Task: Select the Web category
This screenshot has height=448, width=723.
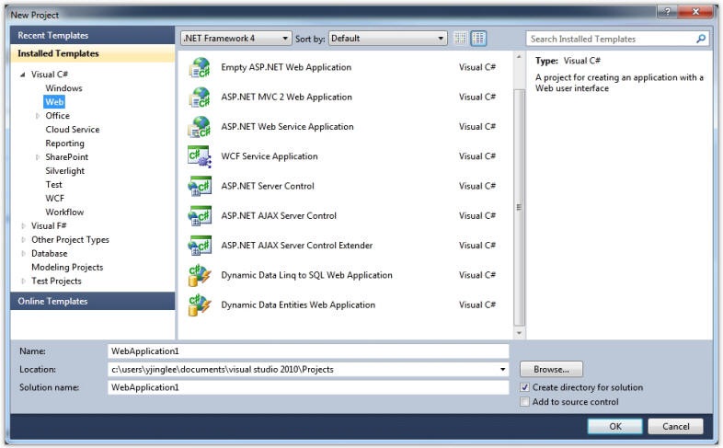Action: pyautogui.click(x=54, y=102)
